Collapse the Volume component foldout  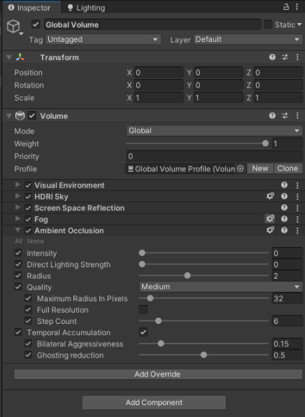[9, 115]
